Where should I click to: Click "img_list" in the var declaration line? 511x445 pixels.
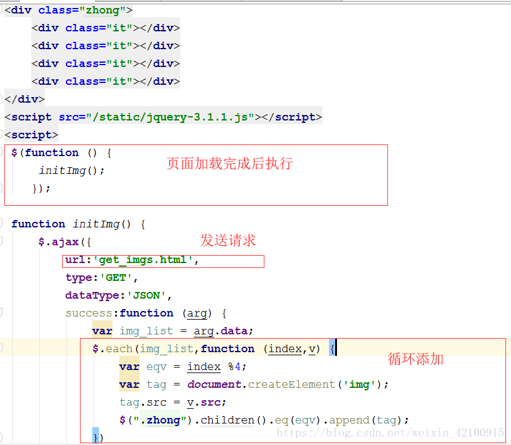146,331
